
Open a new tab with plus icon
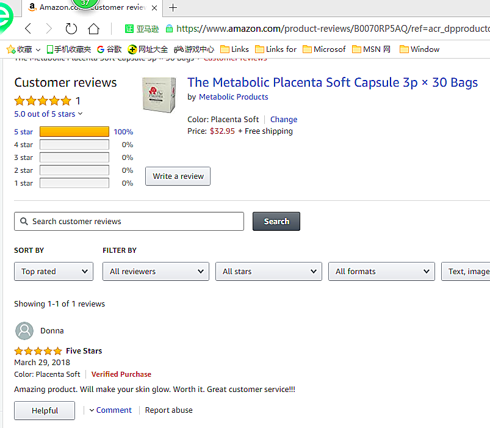[173, 8]
